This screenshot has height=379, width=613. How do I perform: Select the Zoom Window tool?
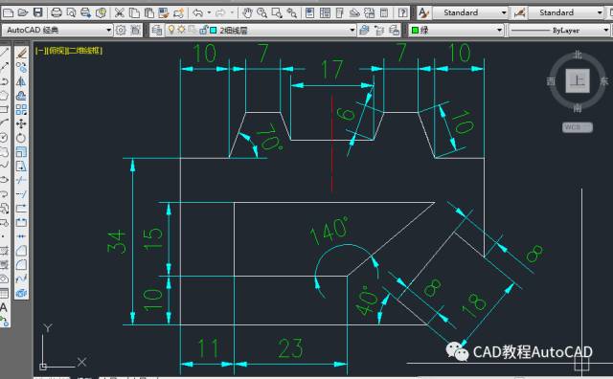(x=277, y=12)
